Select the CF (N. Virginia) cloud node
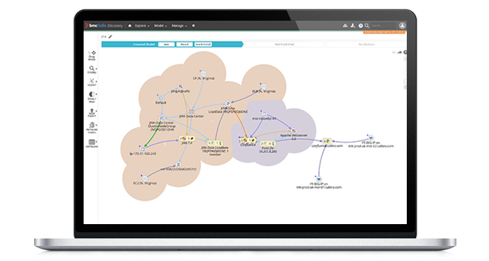This screenshot has height=261, width=489. coord(203,74)
